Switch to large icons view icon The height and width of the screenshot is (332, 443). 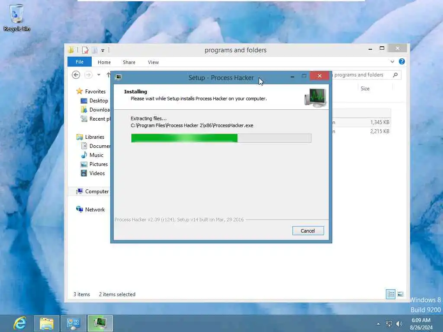(x=400, y=294)
